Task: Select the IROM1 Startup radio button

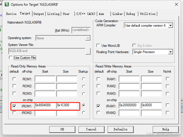Action: coord(83,105)
